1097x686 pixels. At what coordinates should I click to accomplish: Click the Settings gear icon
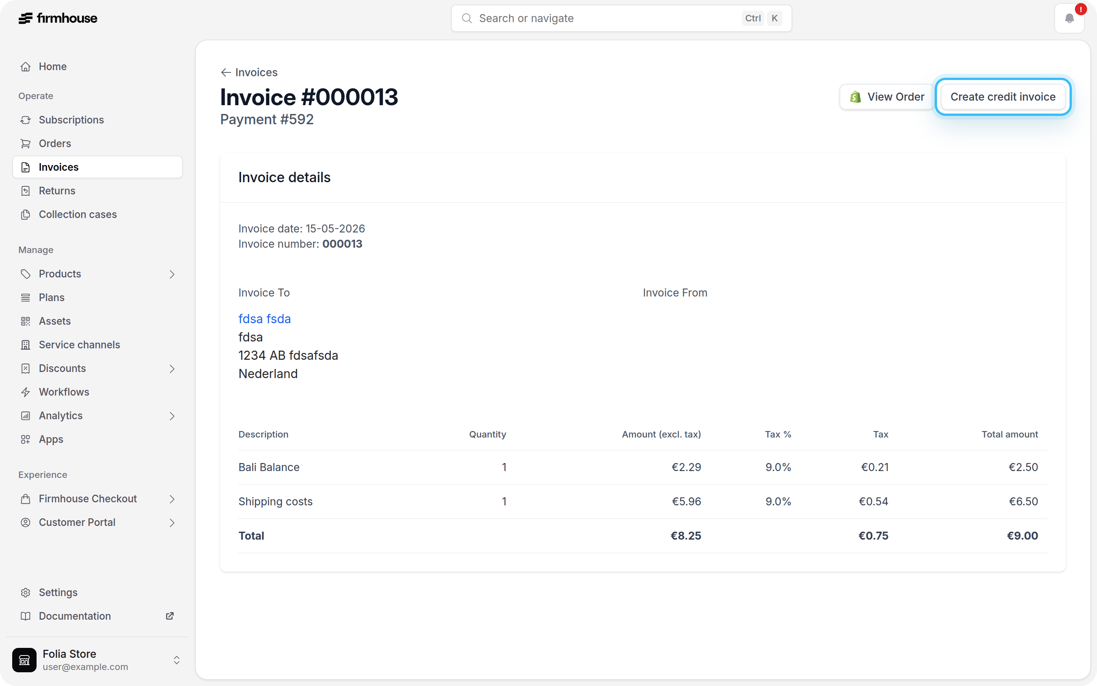pyautogui.click(x=26, y=593)
